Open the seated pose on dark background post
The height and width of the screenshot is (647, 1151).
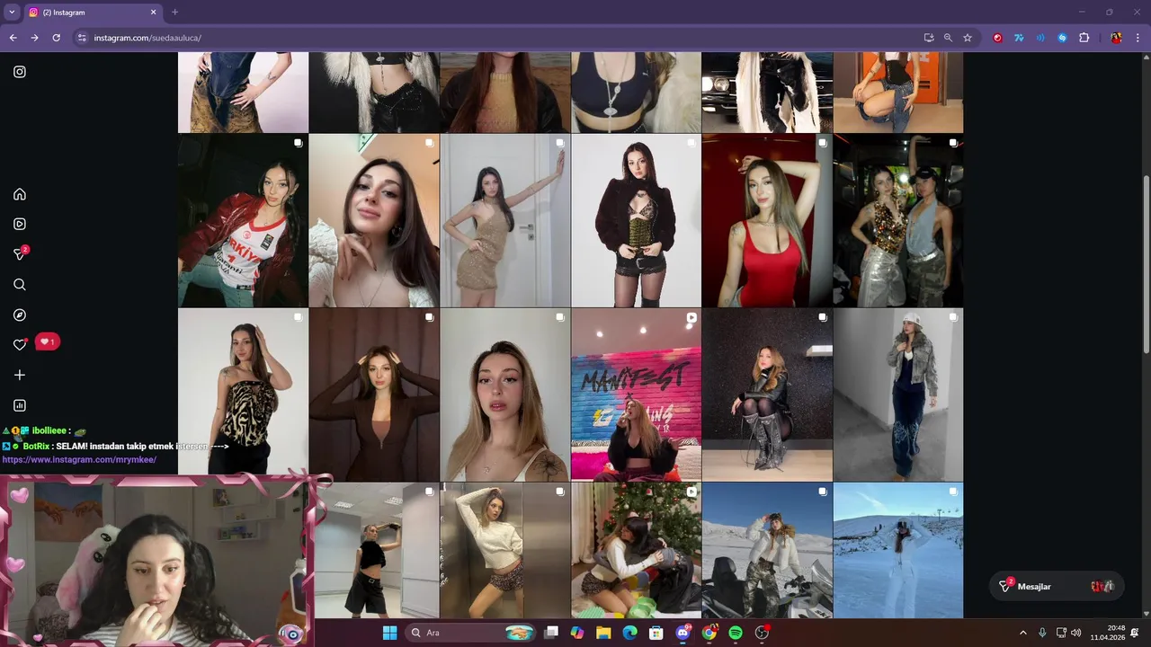[x=767, y=395]
